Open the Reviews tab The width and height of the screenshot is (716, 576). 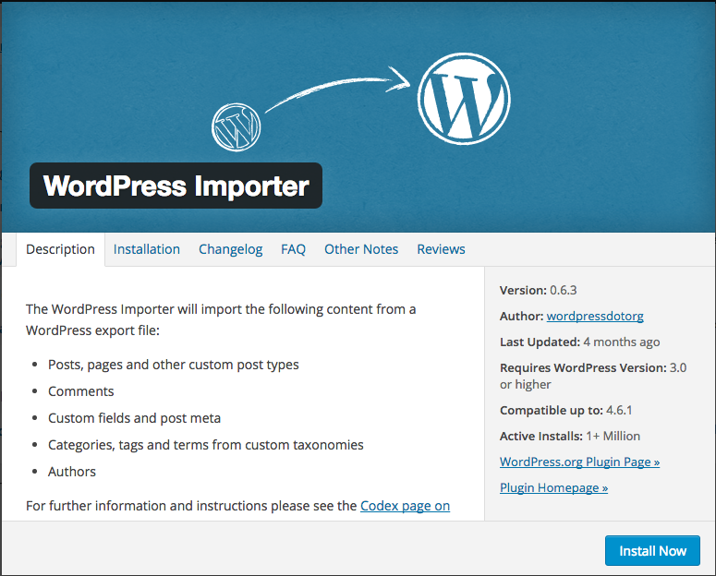pyautogui.click(x=441, y=249)
